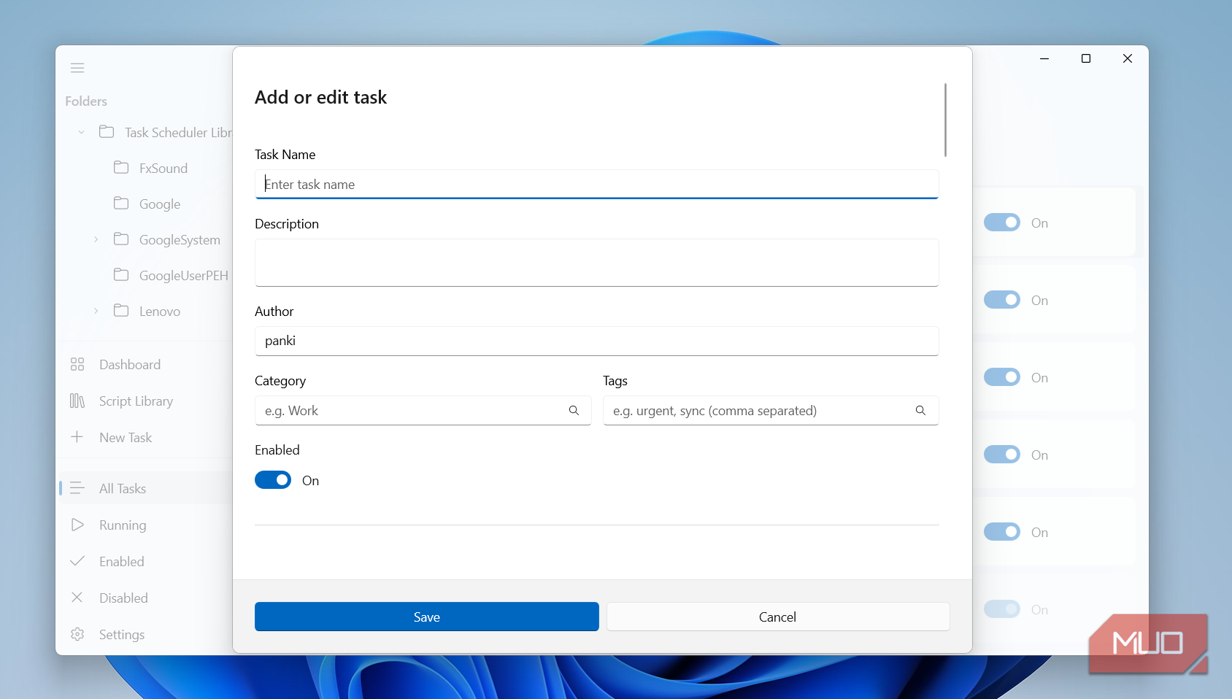Click the Google folder icon
1232x699 pixels.
click(121, 204)
